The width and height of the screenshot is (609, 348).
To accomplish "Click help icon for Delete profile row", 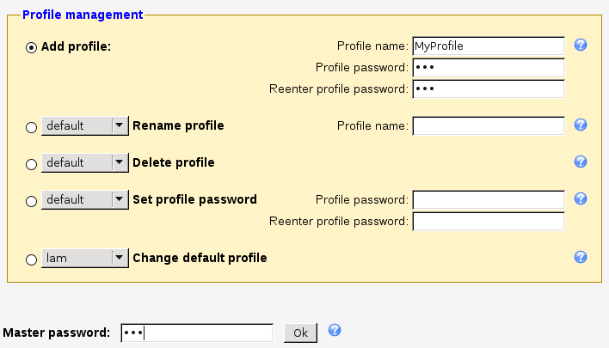I will (x=581, y=162).
